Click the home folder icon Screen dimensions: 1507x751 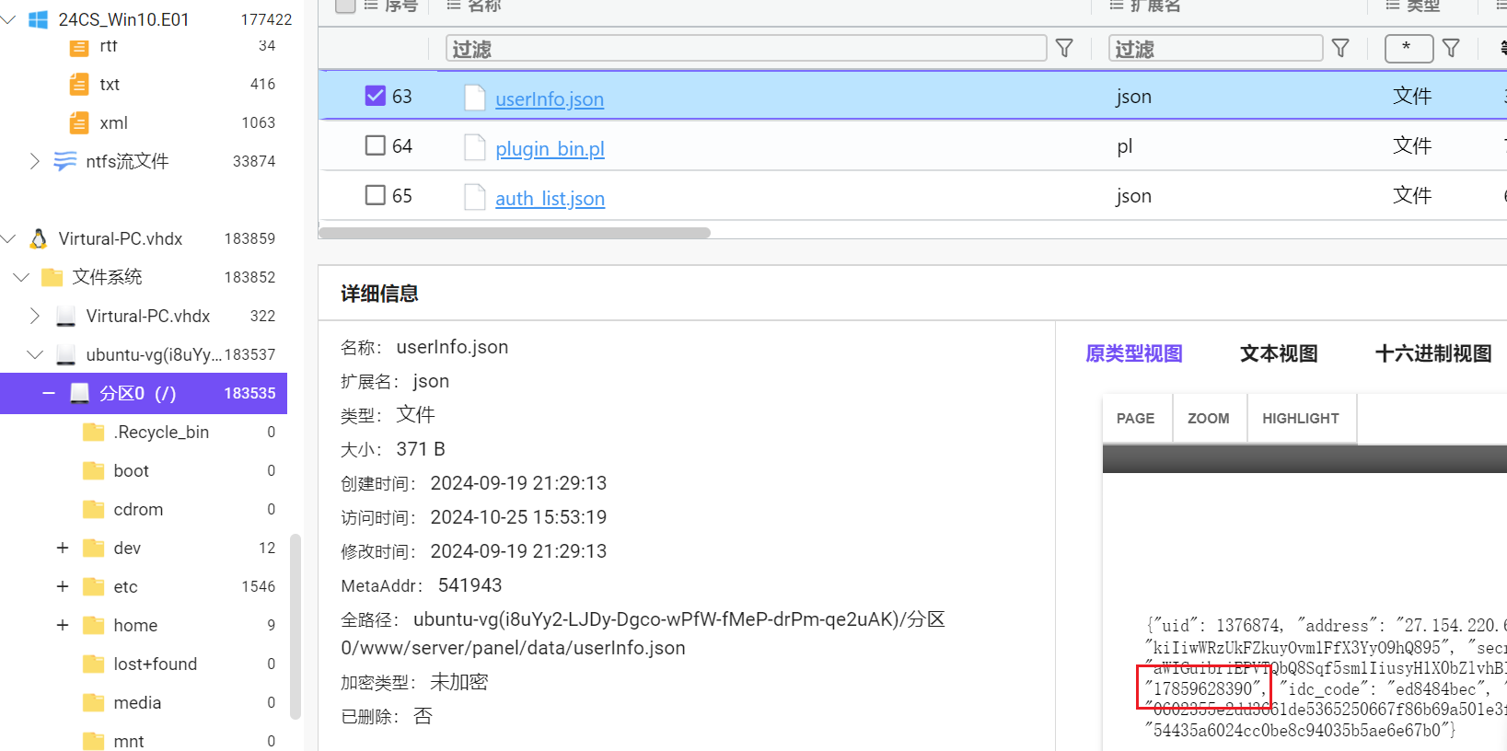click(94, 626)
